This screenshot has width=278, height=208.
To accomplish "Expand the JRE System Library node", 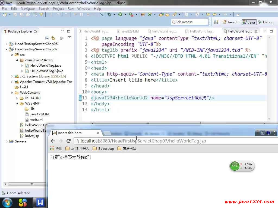I will pyautogui.click(x=12, y=76).
